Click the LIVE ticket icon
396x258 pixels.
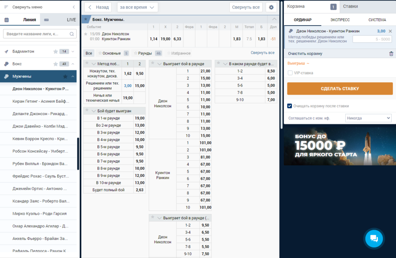46,20
